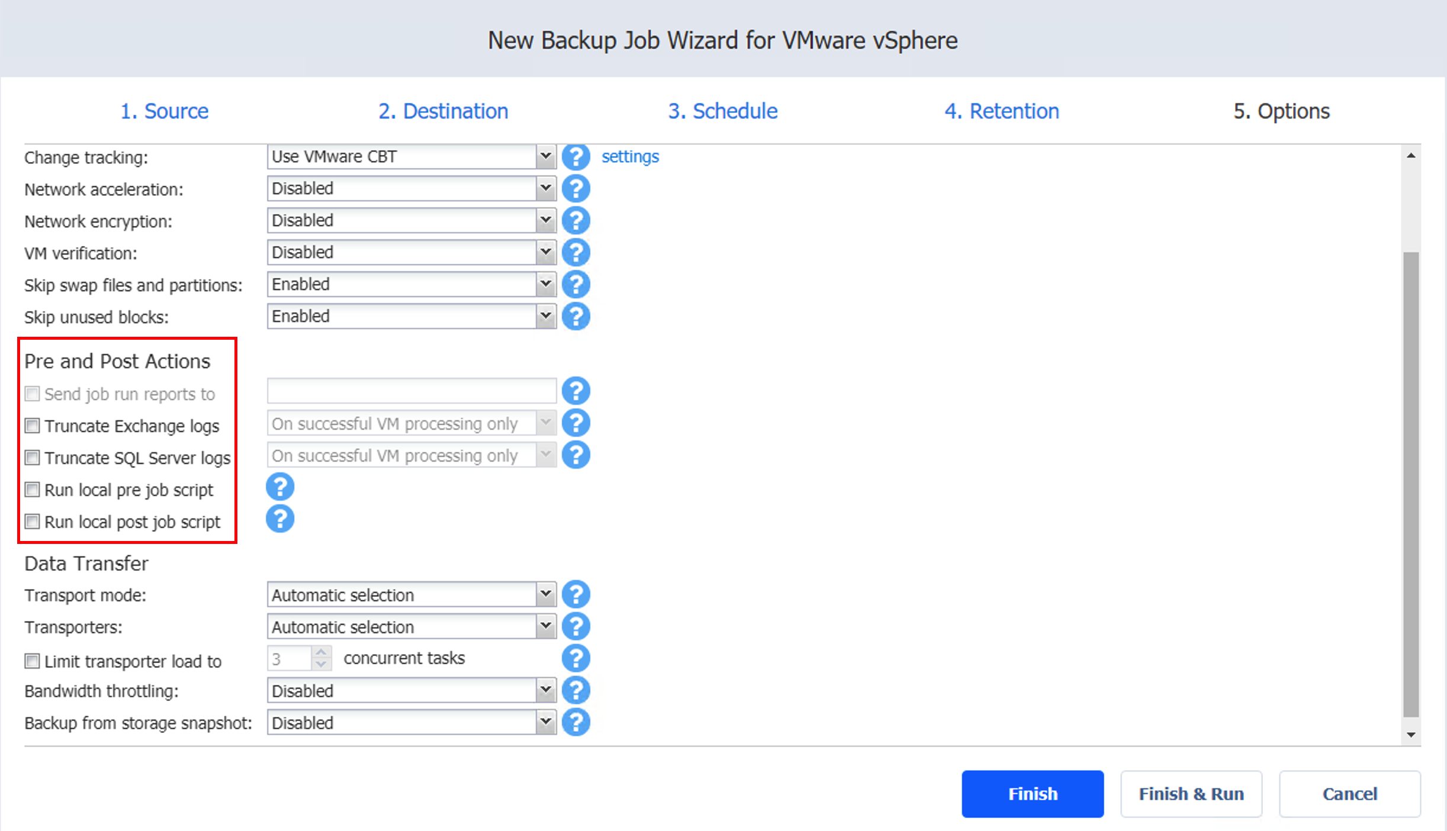This screenshot has width=1447, height=831.
Task: Go to the 3. Schedule step
Action: click(x=723, y=111)
